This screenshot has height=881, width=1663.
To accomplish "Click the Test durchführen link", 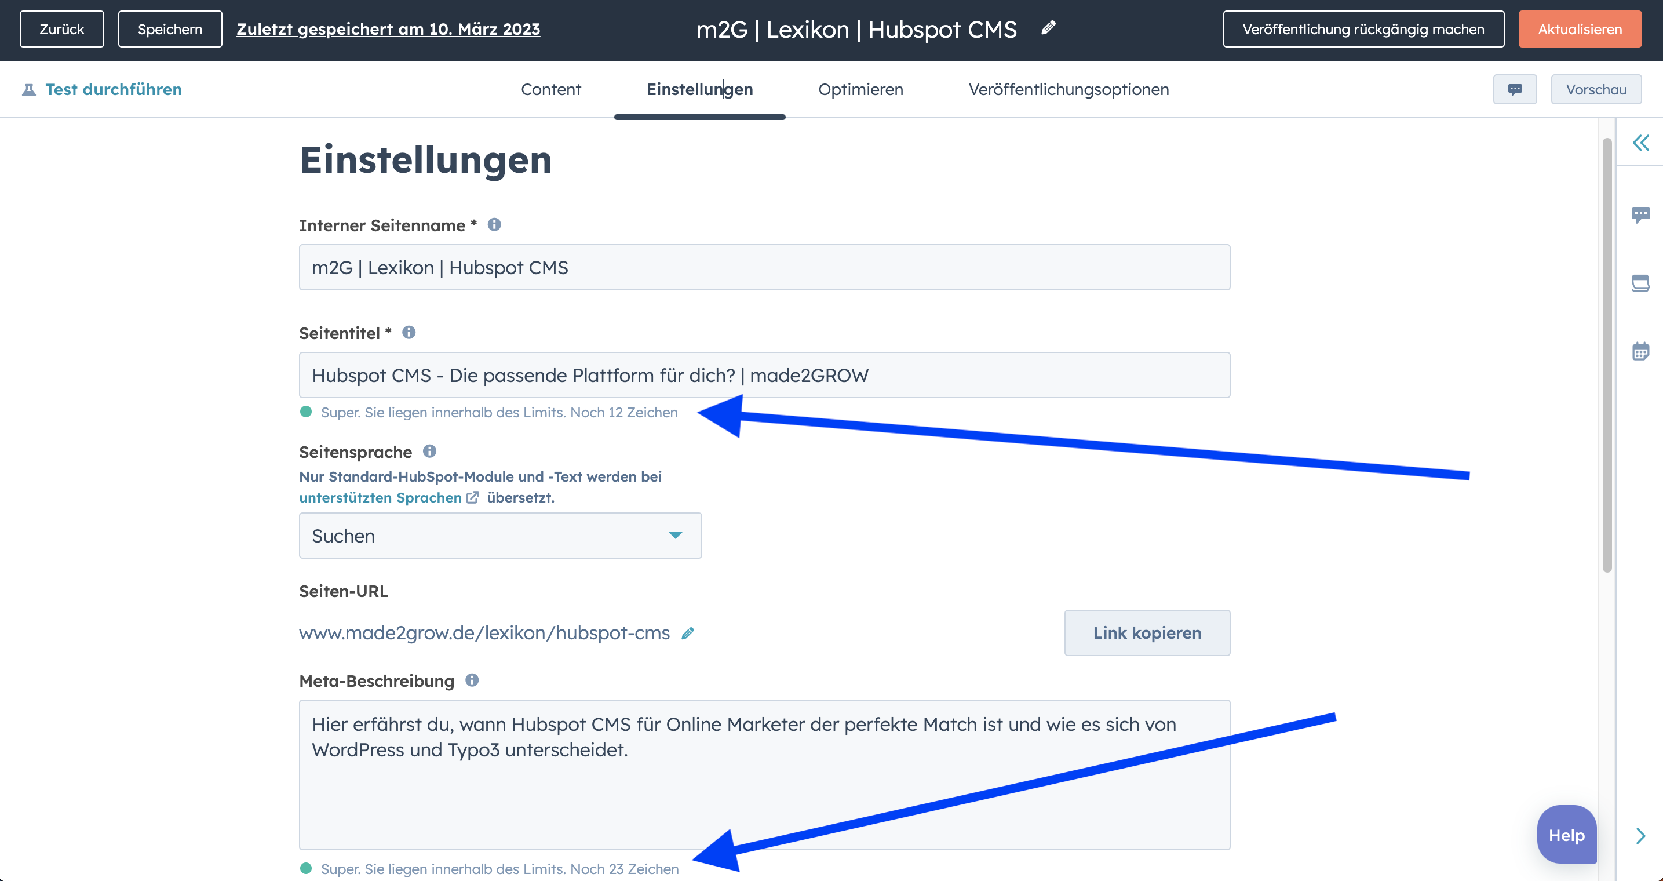I will [114, 90].
